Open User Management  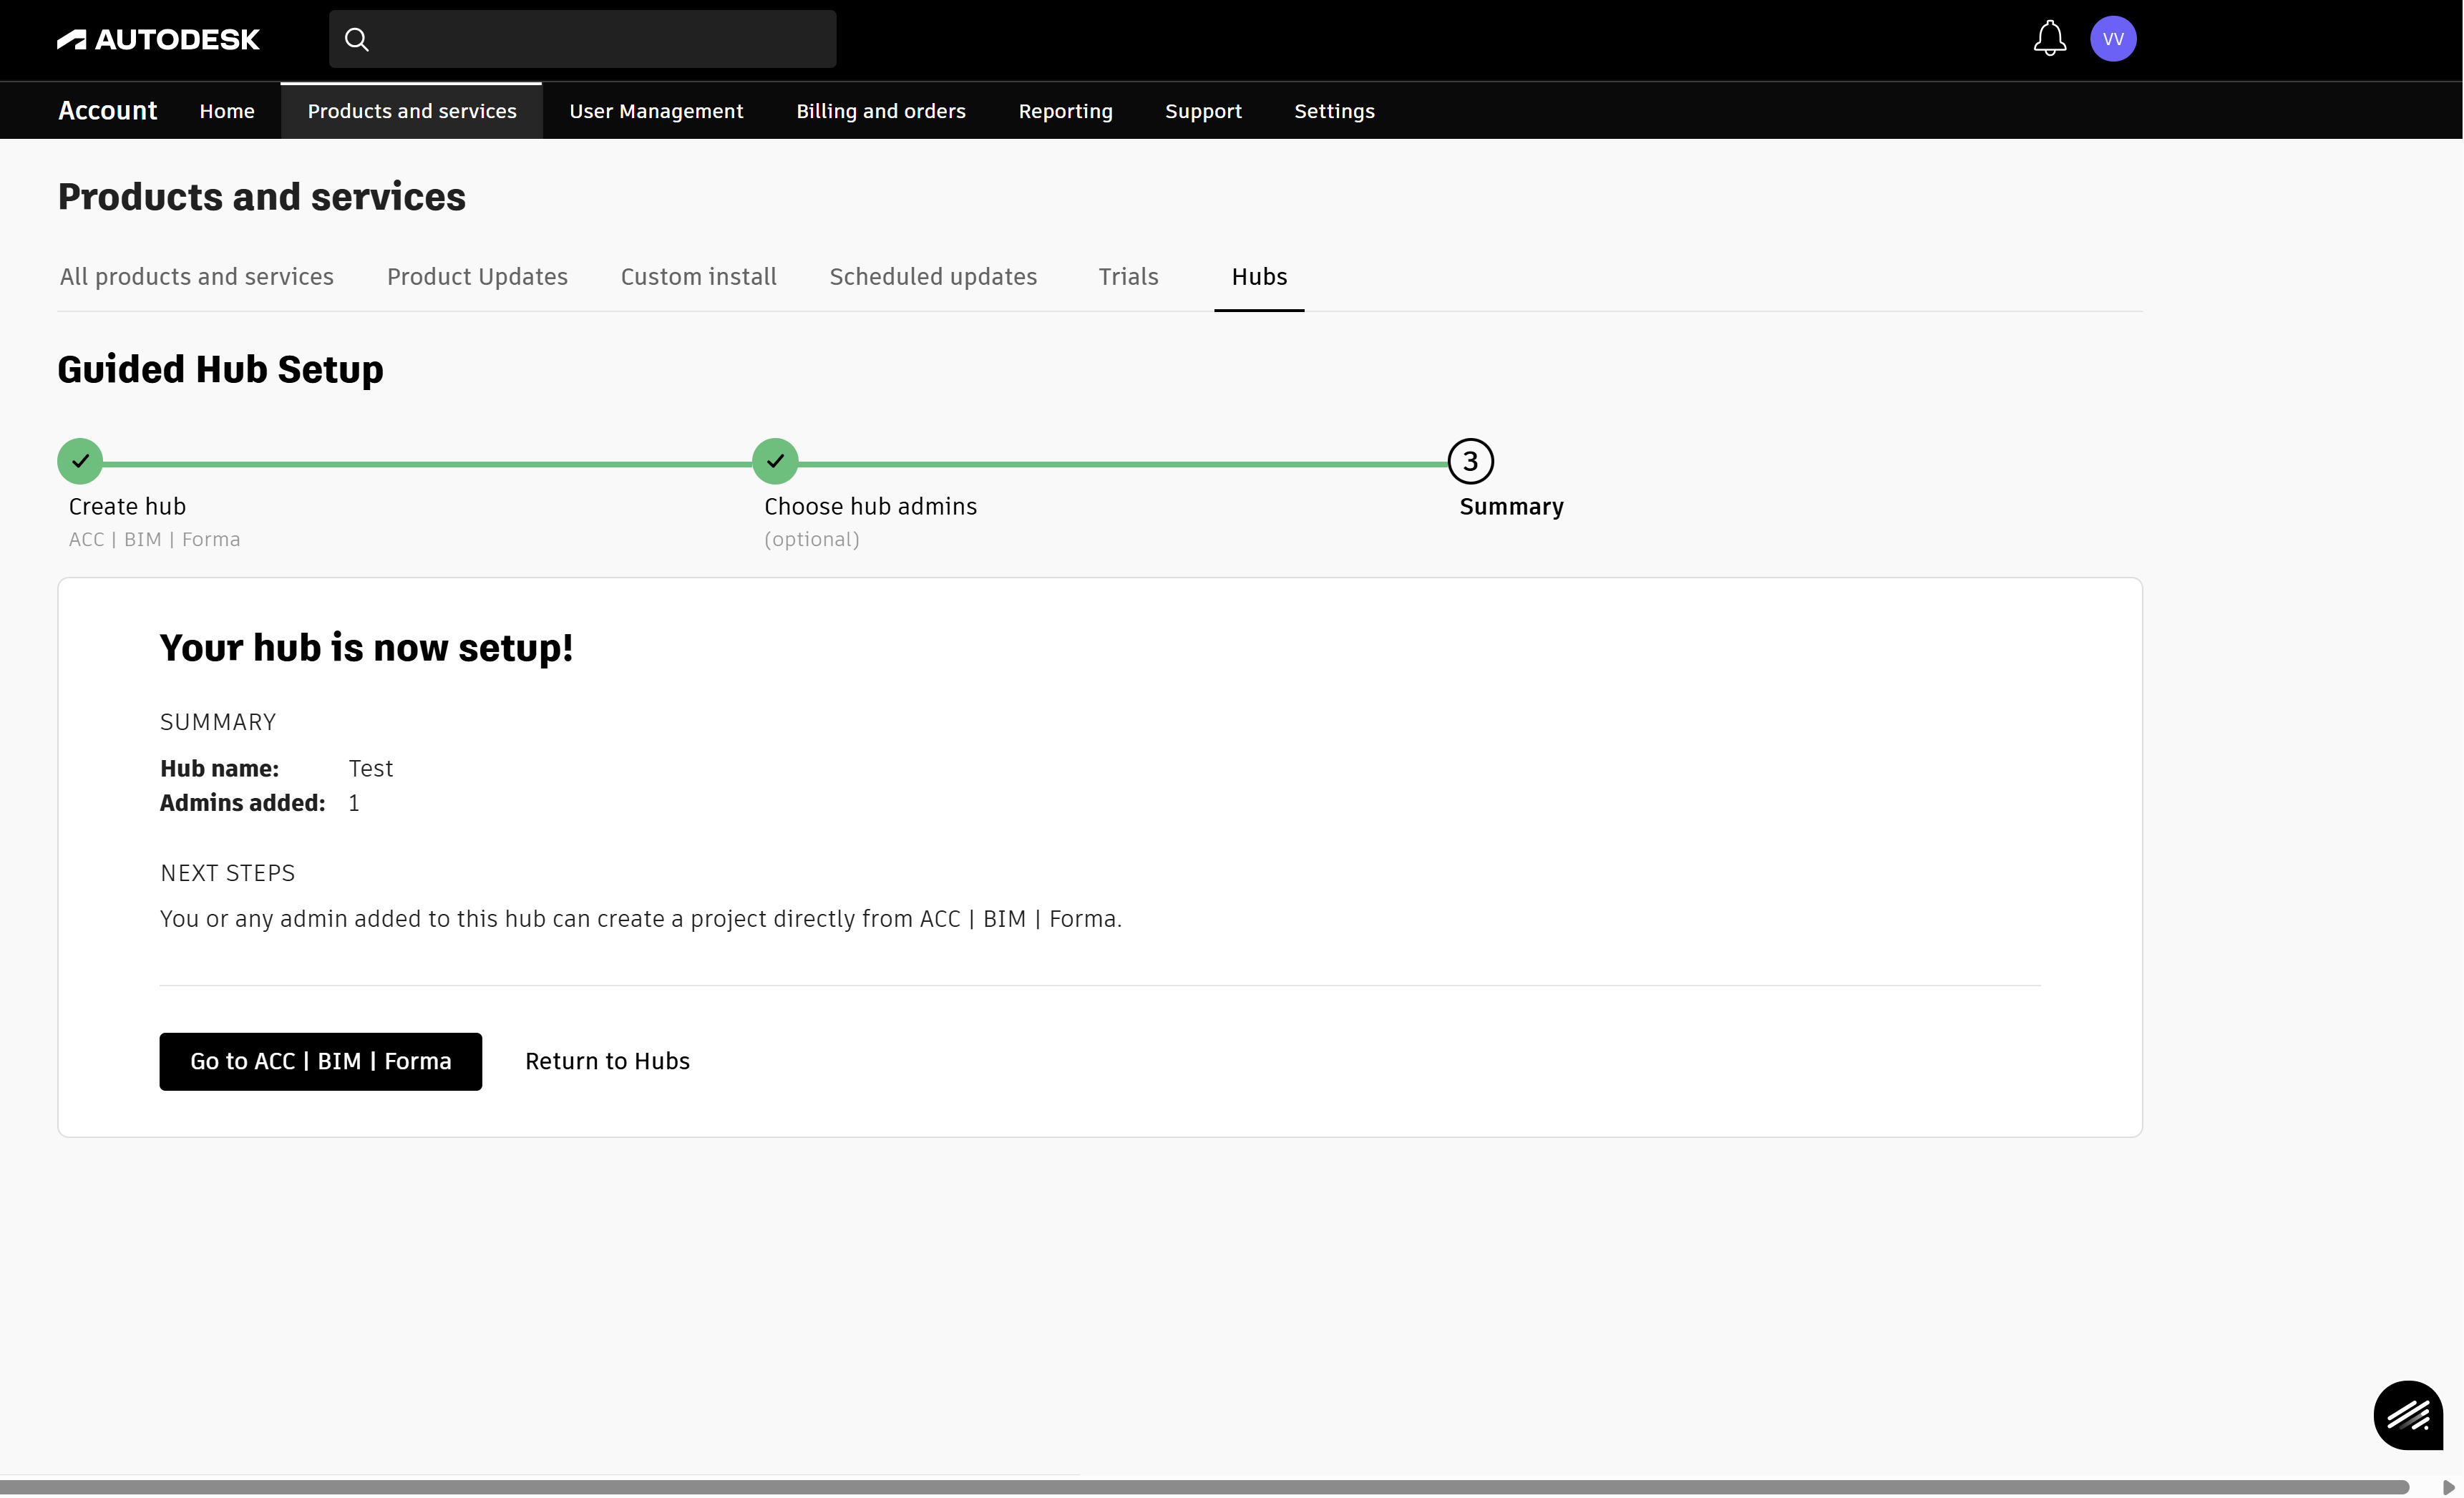tap(656, 111)
